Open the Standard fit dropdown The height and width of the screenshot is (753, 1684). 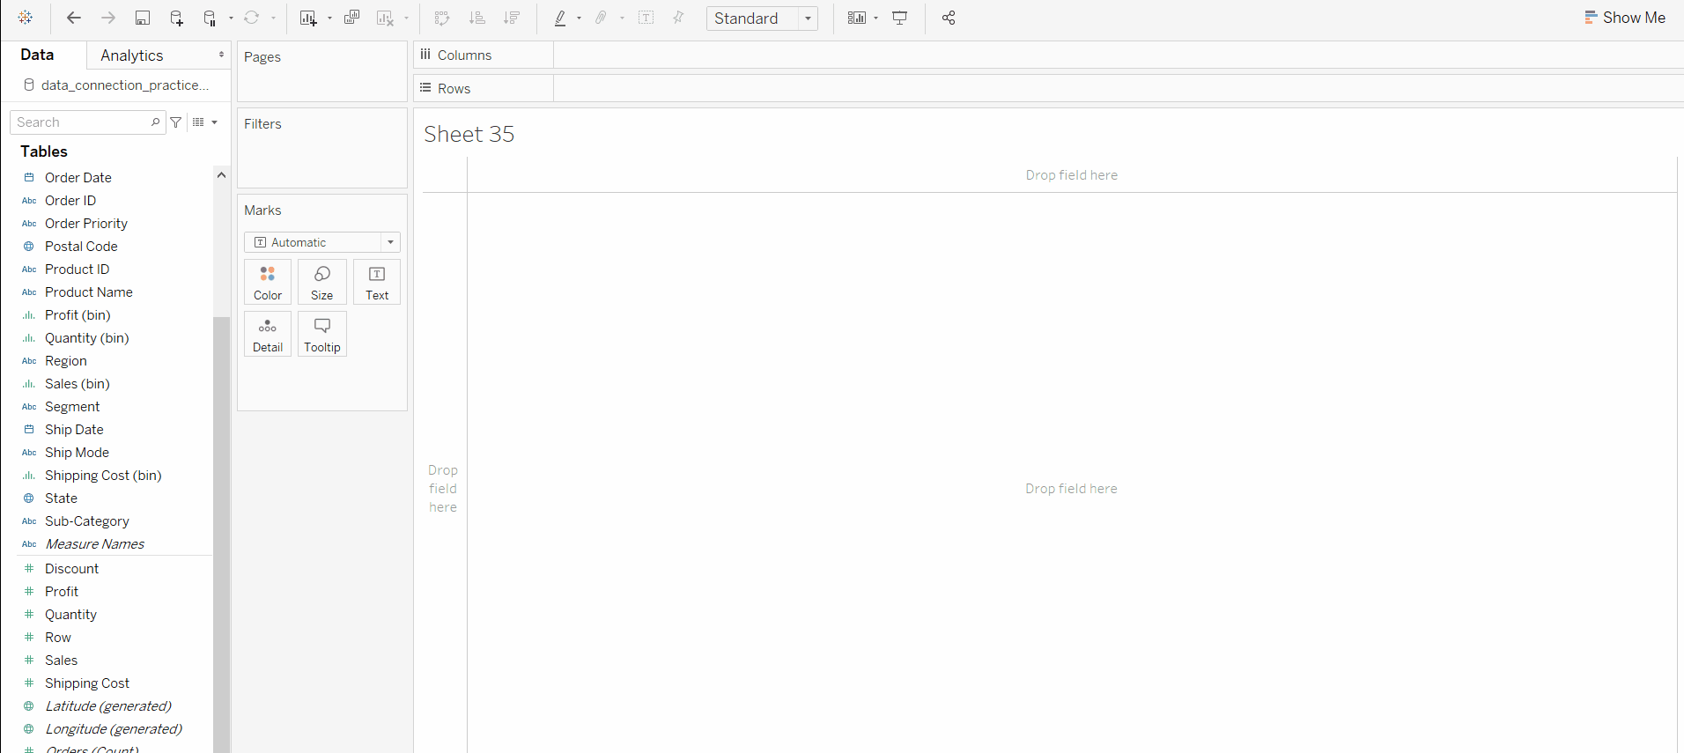tap(762, 18)
